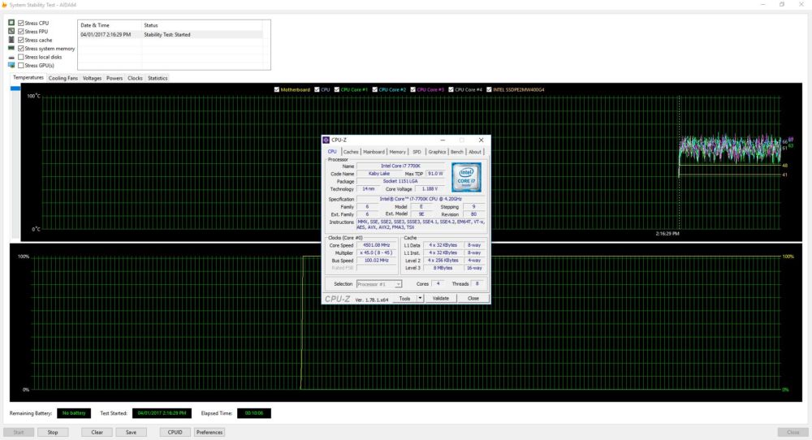Open the About tab in CPU-Z
Screen dimensions: 812x440
point(475,152)
